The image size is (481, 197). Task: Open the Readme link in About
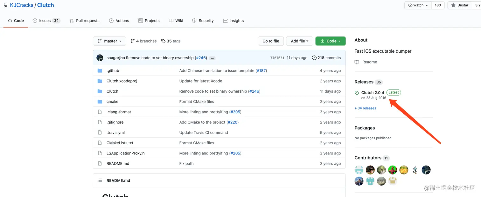(x=370, y=62)
